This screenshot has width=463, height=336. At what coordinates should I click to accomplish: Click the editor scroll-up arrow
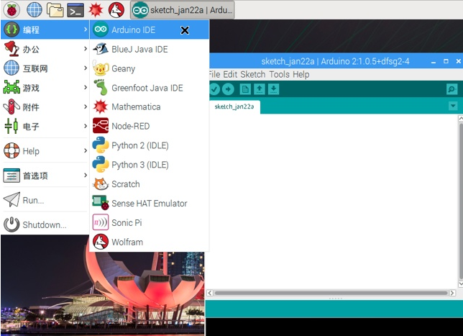point(460,119)
